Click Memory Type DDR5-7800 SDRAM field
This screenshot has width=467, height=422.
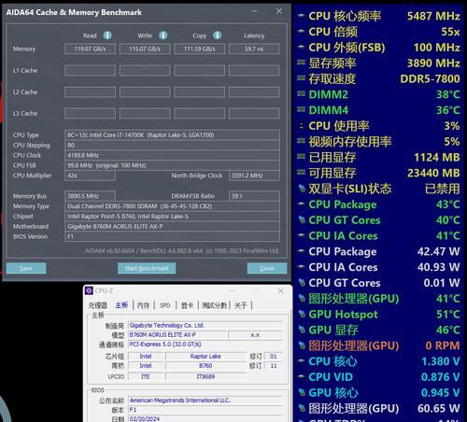coord(172,206)
